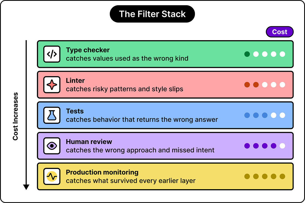Select the Tests heading text
The width and height of the screenshot is (305, 203).
coord(75,111)
